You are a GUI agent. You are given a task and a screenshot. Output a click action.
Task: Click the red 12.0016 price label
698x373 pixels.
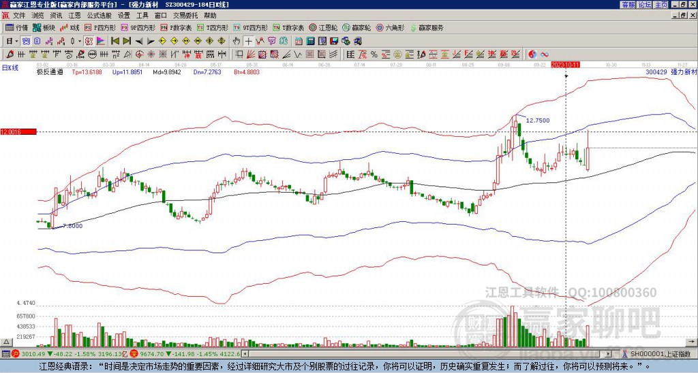[18, 131]
